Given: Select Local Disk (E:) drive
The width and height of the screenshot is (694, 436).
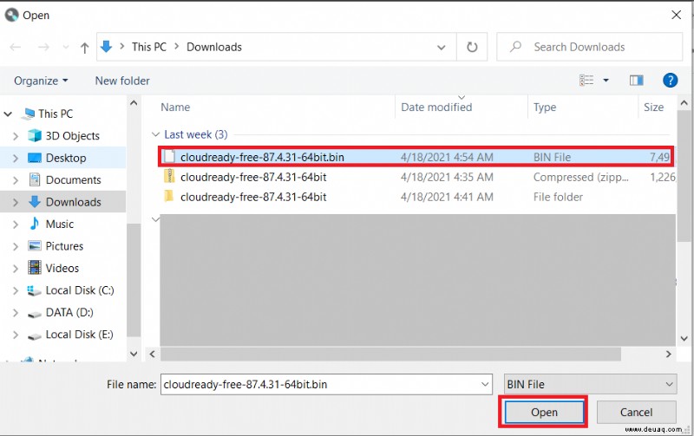Looking at the screenshot, I should click(x=80, y=335).
